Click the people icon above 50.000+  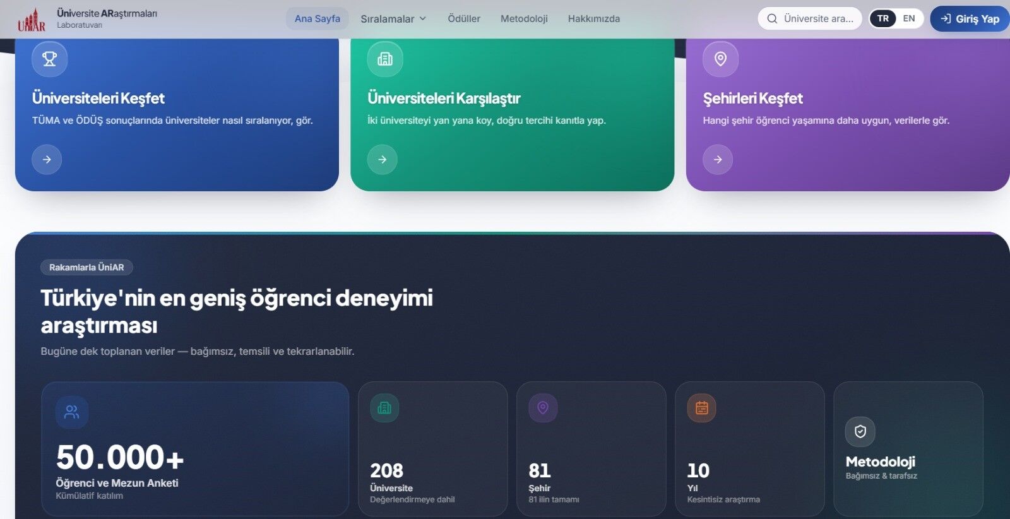[x=72, y=412]
